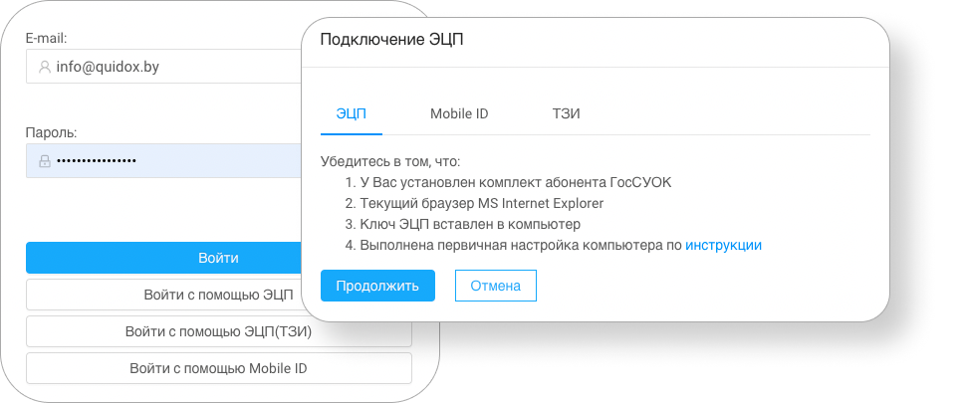Choose Войти с помощью ЭЦП(ТЗИ)
The height and width of the screenshot is (403, 964).
point(218,331)
